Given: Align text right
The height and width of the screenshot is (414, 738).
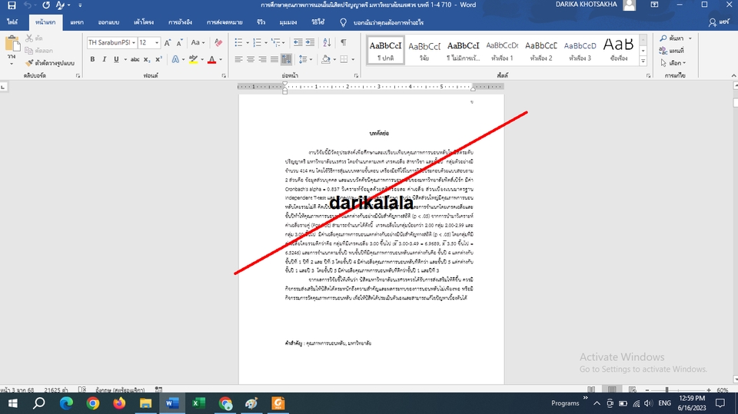Looking at the screenshot, I should pyautogui.click(x=262, y=59).
